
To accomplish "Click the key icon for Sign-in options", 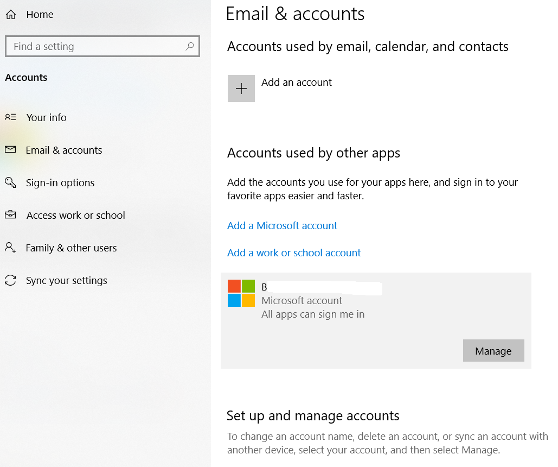I will coord(10,182).
